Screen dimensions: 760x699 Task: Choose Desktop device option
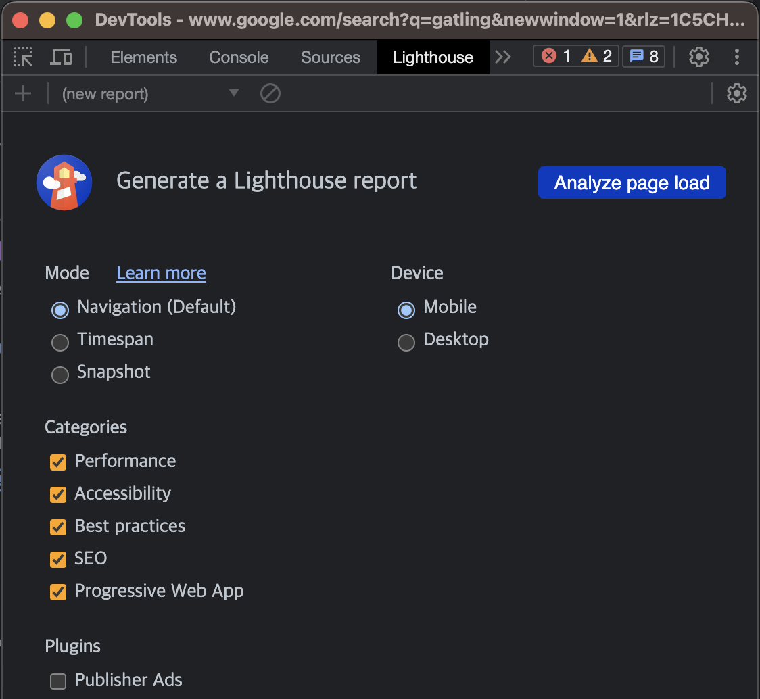click(406, 342)
